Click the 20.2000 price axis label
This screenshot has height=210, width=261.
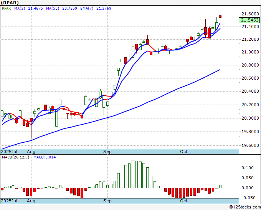click(250, 105)
